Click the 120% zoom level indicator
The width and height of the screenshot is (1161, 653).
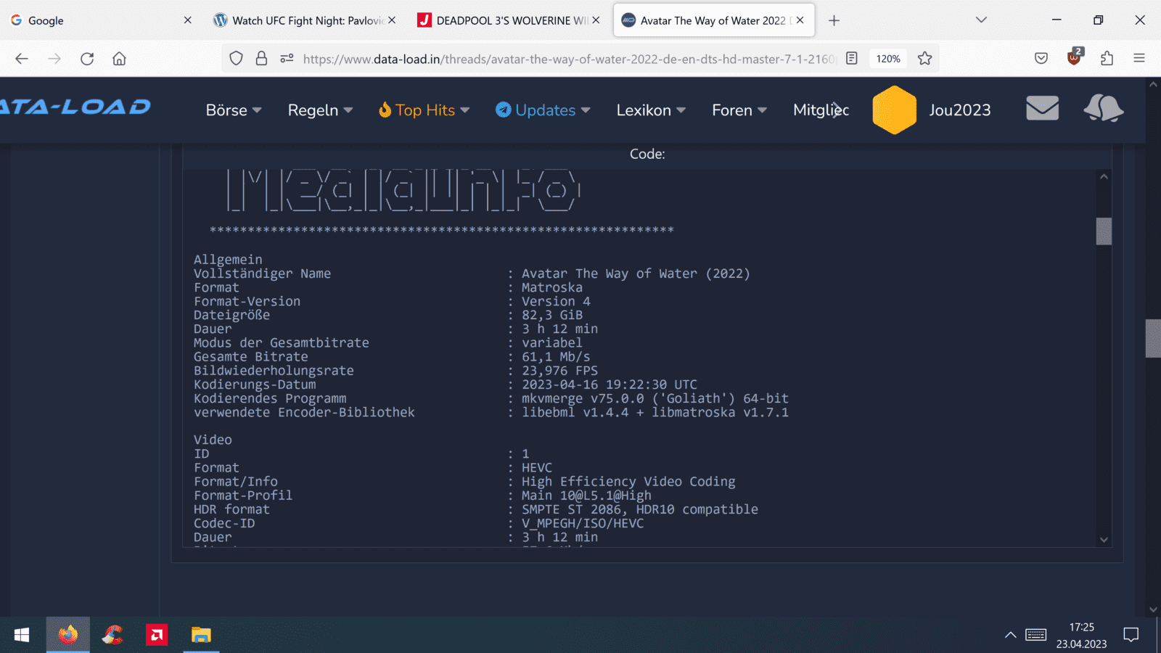[888, 59]
